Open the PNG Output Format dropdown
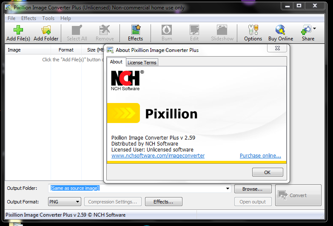The width and height of the screenshot is (333, 226). 65,202
